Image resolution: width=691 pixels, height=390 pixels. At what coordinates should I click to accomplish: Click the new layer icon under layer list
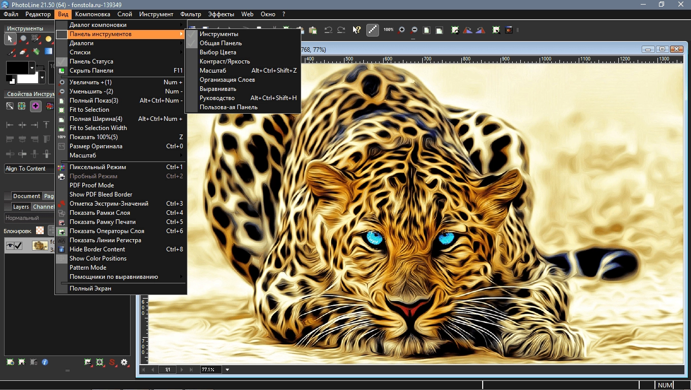(10, 362)
